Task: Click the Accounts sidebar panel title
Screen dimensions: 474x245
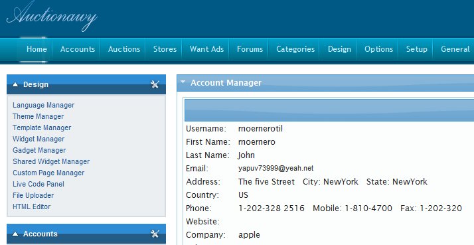Action: pos(40,234)
